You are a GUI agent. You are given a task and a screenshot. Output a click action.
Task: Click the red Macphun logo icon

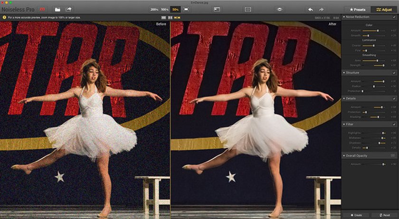tap(42, 10)
